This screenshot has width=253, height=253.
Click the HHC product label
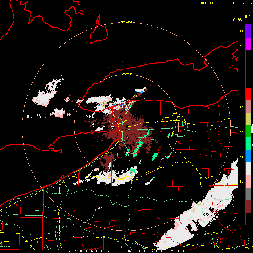pyautogui.click(x=247, y=17)
